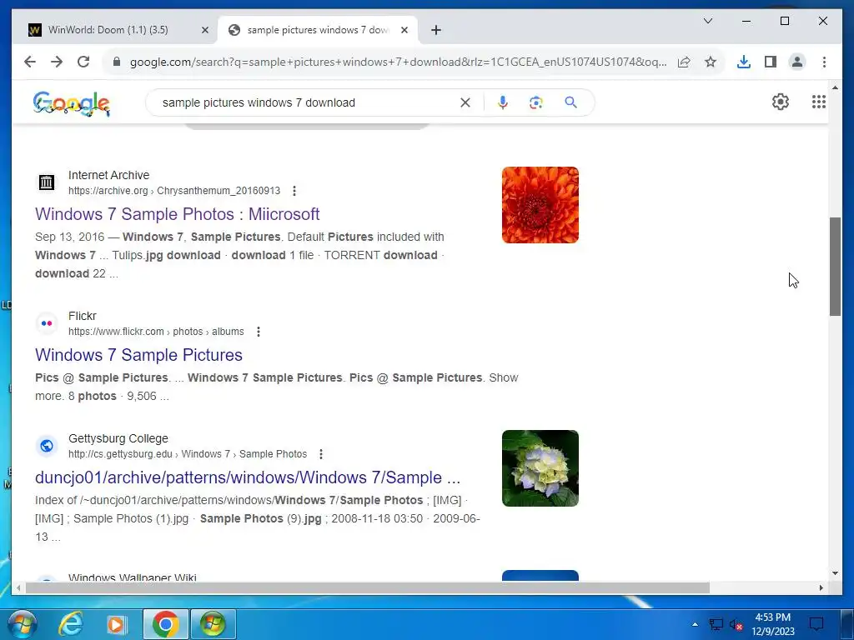Image resolution: width=854 pixels, height=640 pixels.
Task: Click the vertical scrollbar thumb
Action: click(835, 266)
